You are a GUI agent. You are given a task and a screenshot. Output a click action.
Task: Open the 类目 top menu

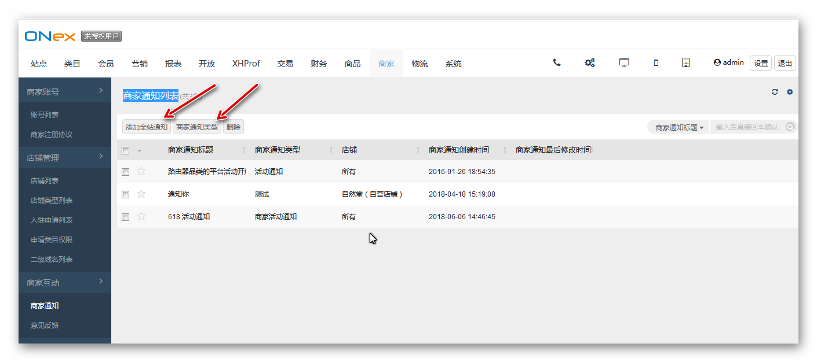pos(72,64)
